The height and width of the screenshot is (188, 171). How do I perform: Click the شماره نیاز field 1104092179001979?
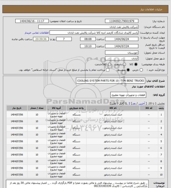pyautogui.click(x=122, y=21)
